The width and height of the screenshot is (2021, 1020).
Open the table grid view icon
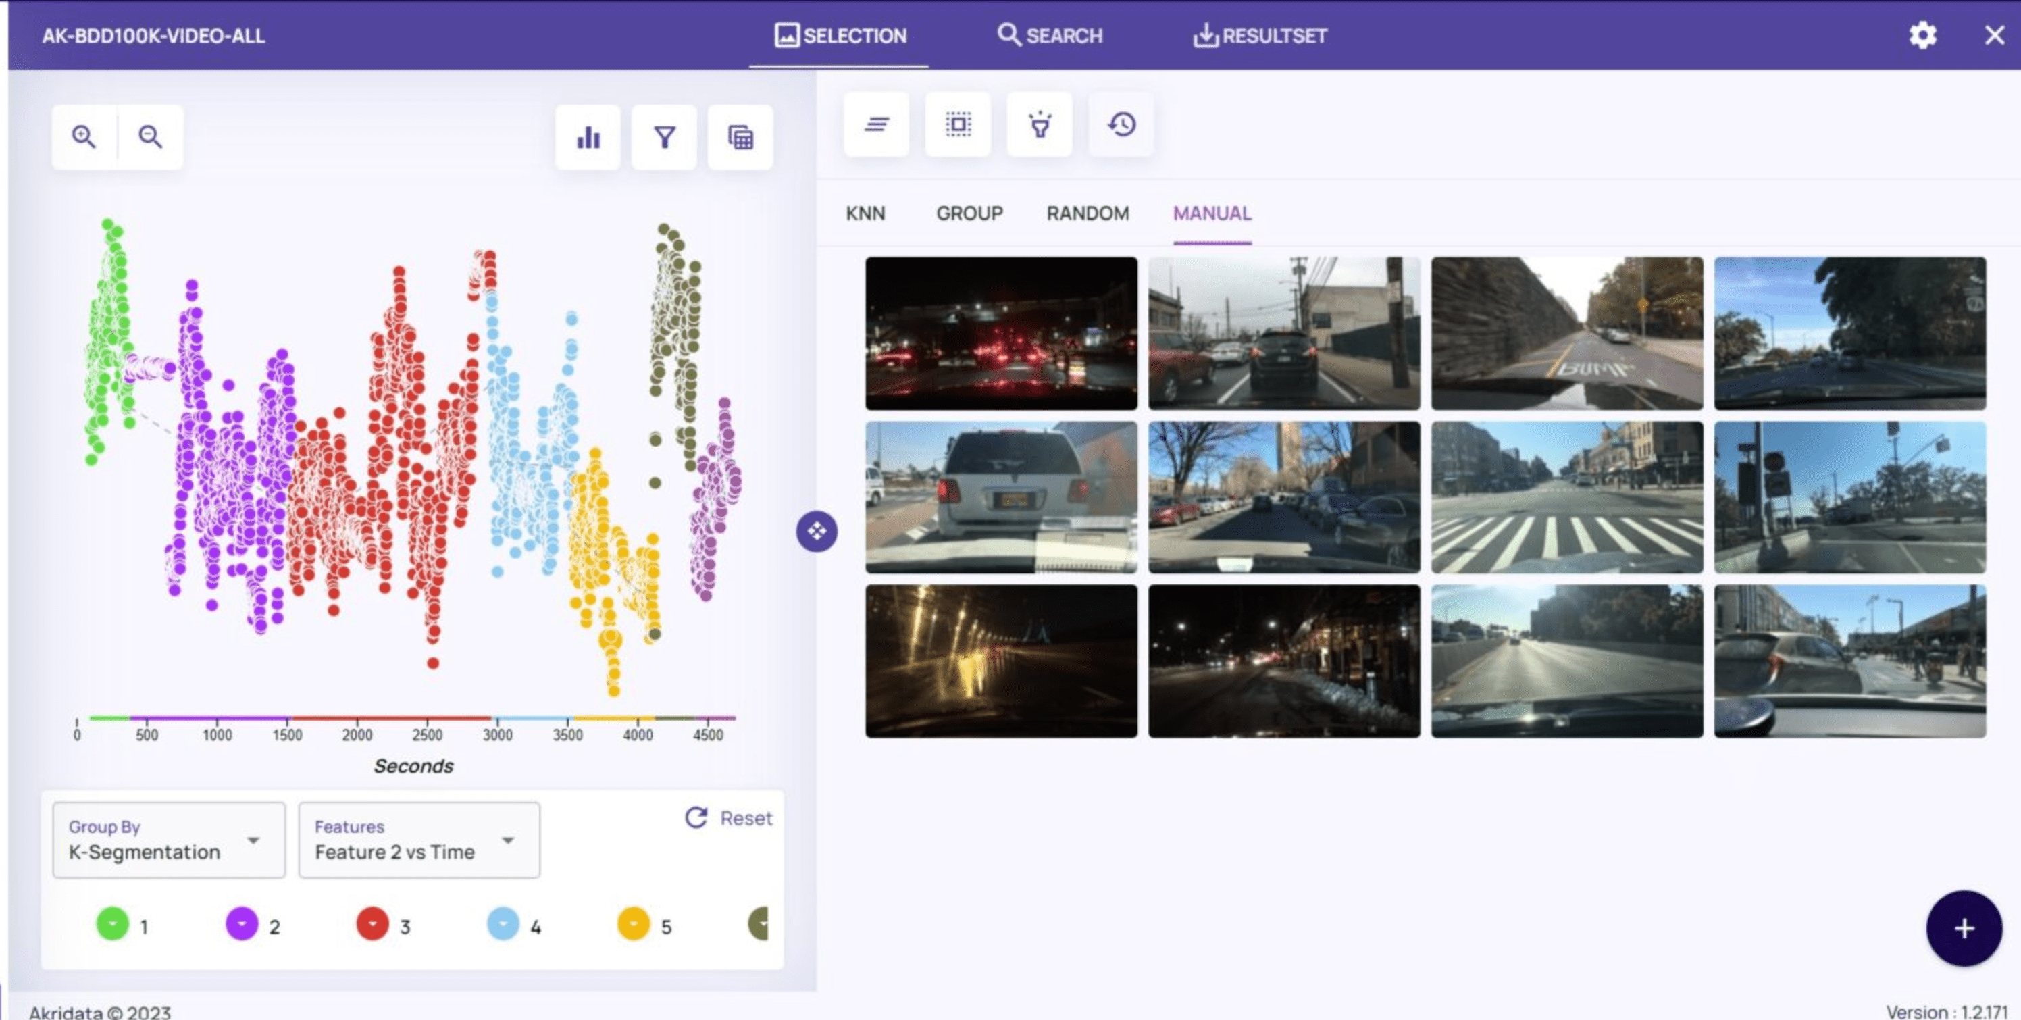point(740,136)
